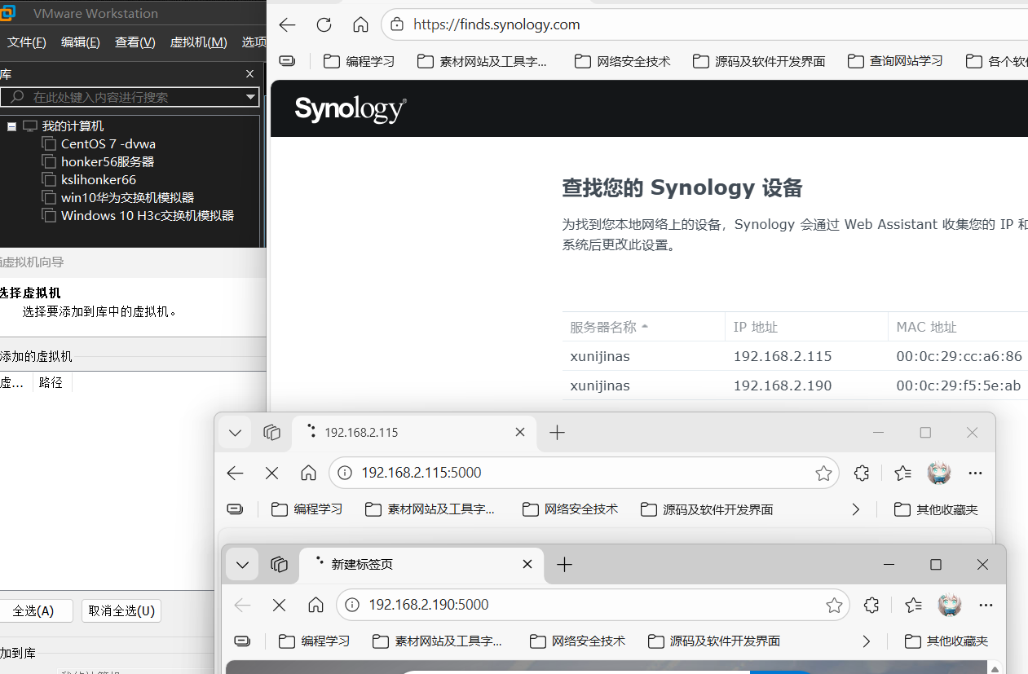Go back in the Synology browser window
This screenshot has height=674, width=1028.
pyautogui.click(x=287, y=24)
